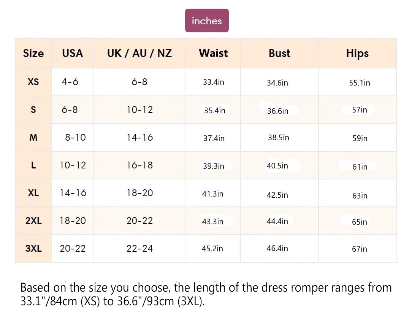Screen dimensions: 412x319
Task: Click the 3XL size row label
Action: [x=33, y=249]
